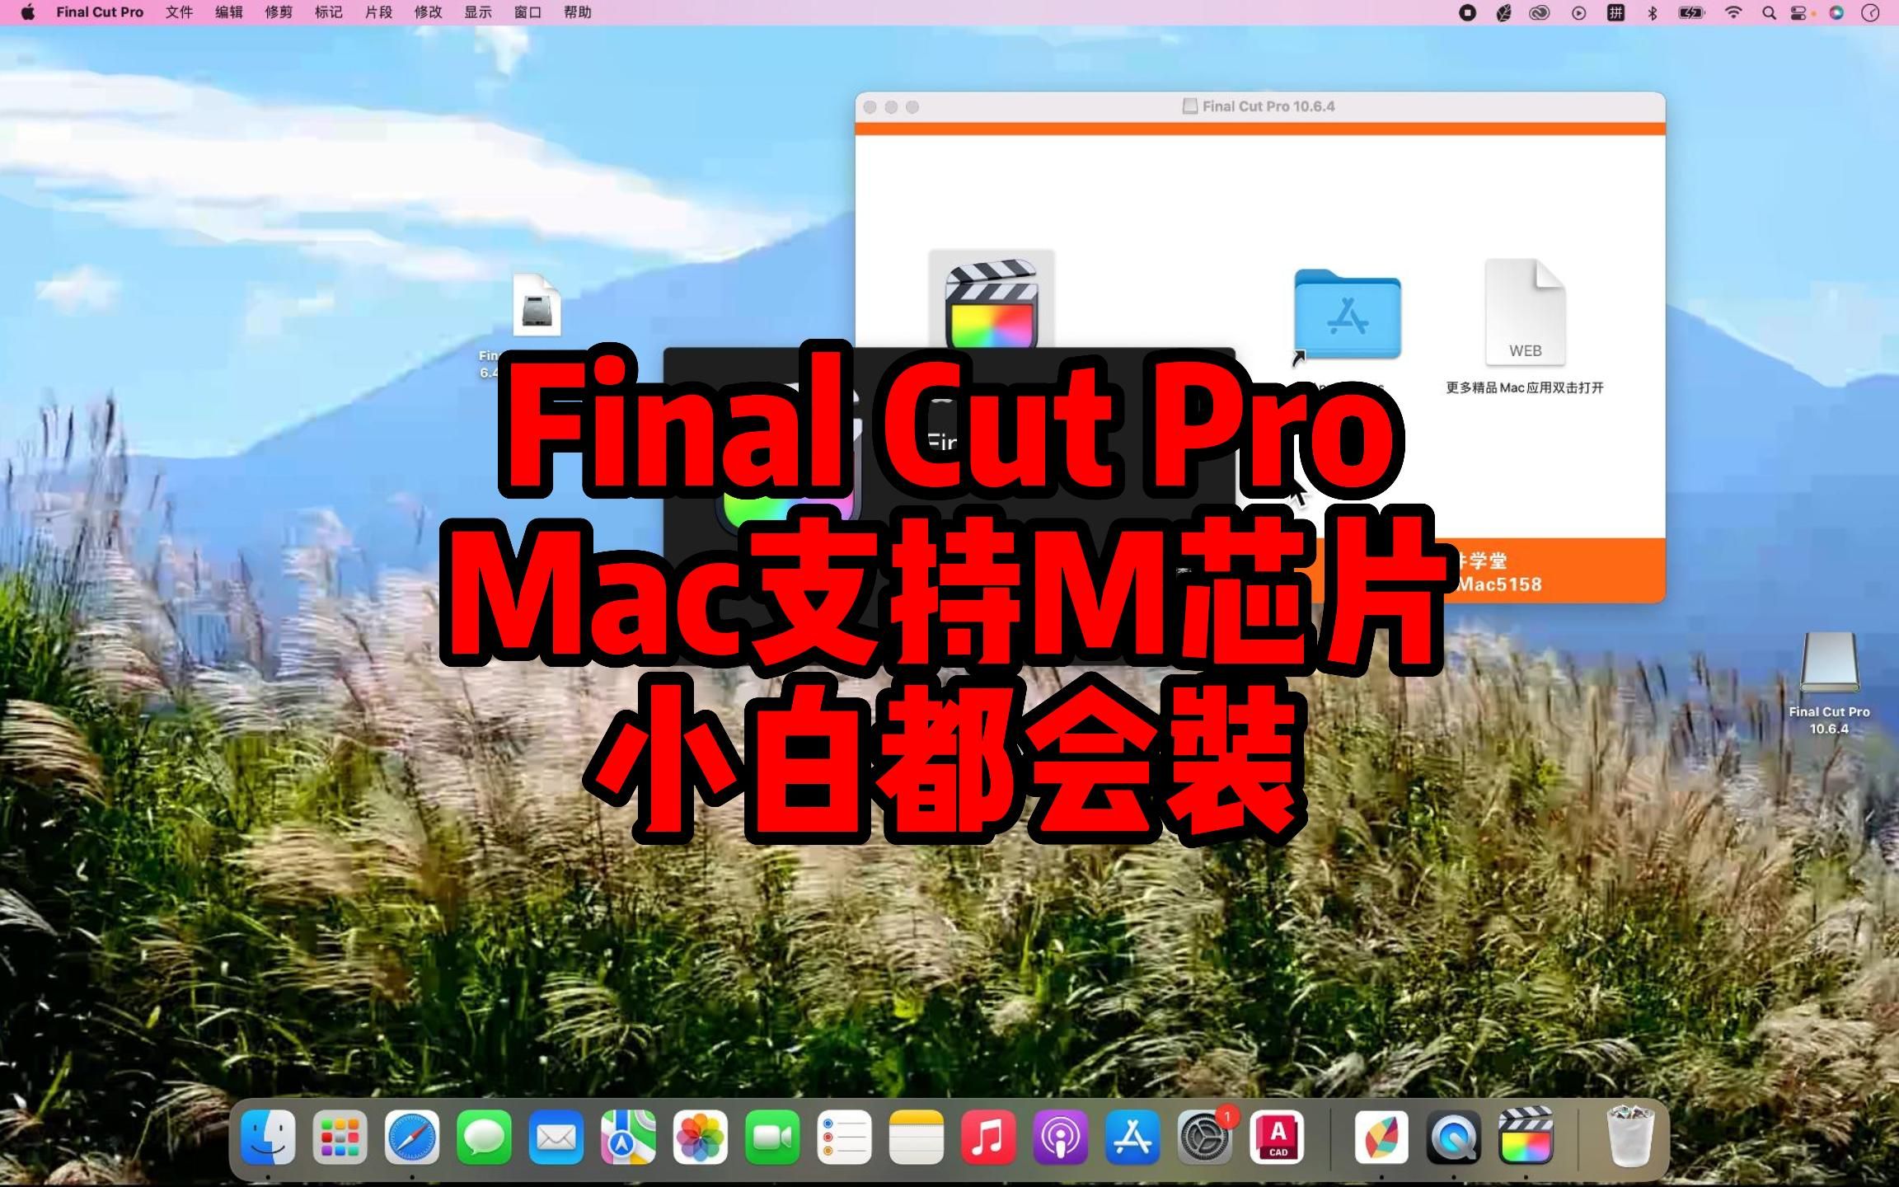Image resolution: width=1899 pixels, height=1187 pixels.
Task: Open Podcasts from the Dock
Action: click(x=1061, y=1138)
